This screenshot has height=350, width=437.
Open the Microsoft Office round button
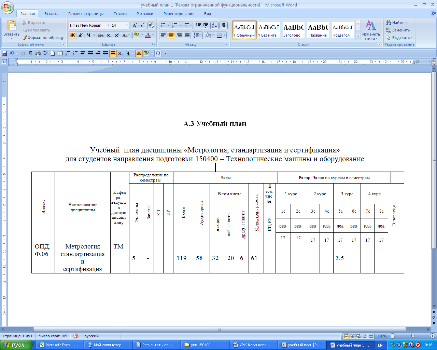click(8, 7)
